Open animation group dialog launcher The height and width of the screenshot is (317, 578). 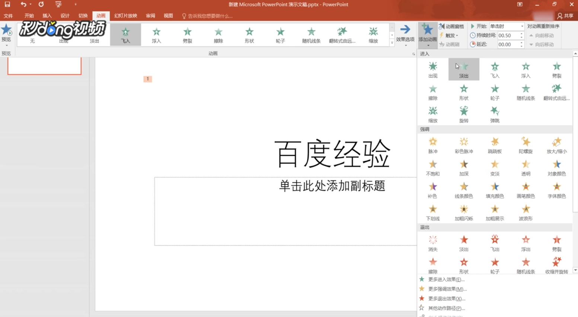point(413,54)
